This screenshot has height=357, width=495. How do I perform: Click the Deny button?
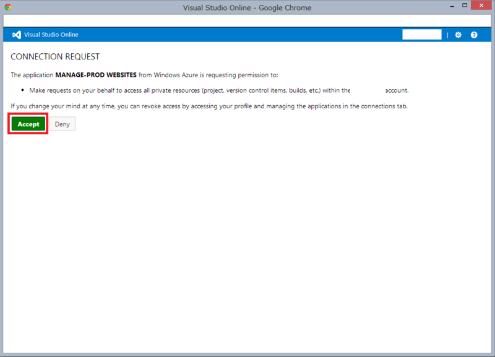62,124
